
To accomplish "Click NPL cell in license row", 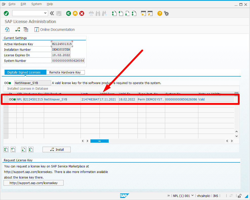I will [20, 99].
